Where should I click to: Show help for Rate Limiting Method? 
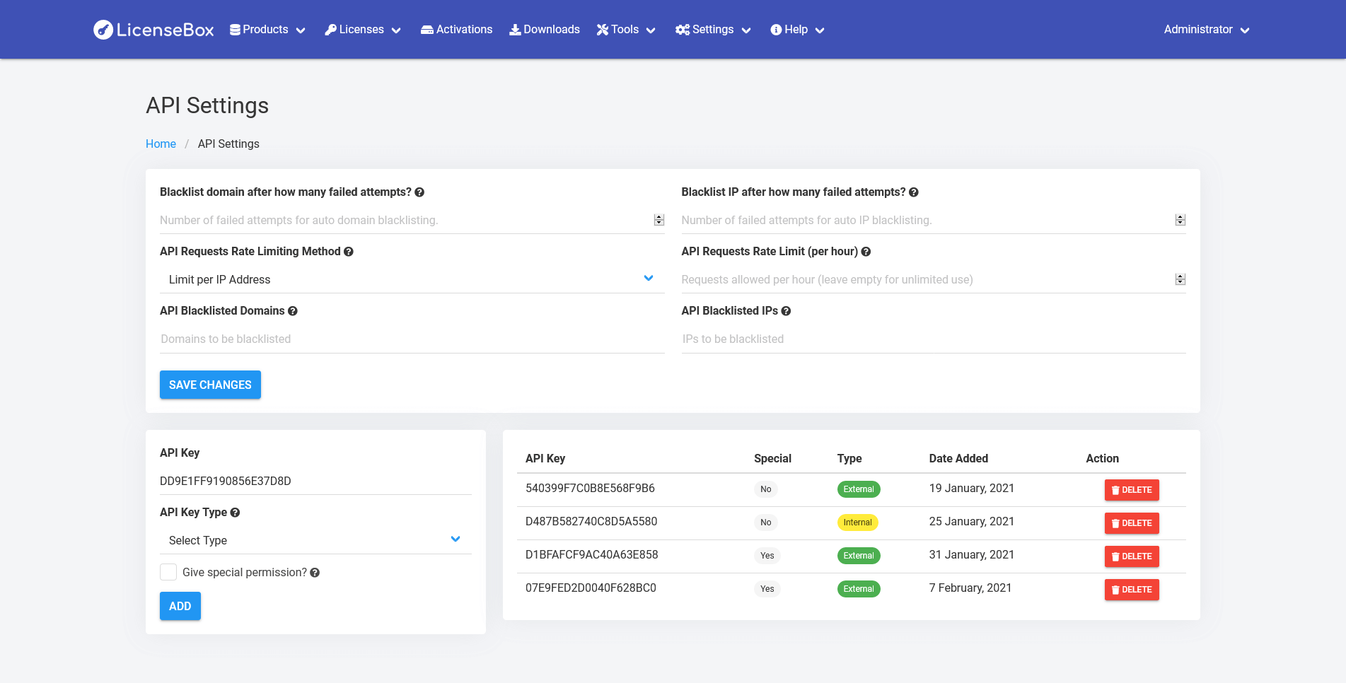(349, 252)
